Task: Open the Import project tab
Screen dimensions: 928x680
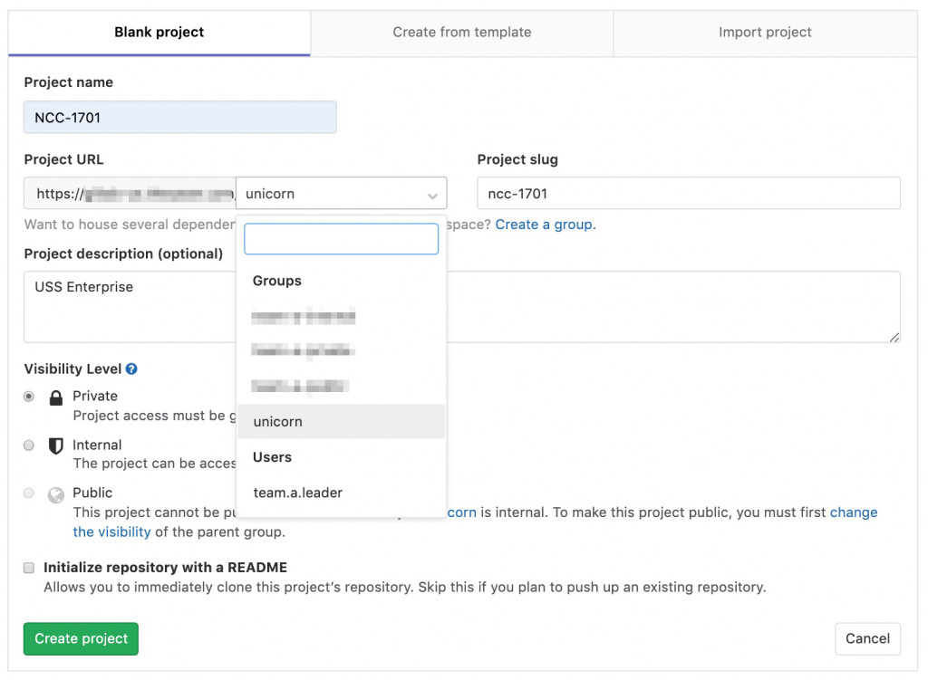Action: [765, 33]
